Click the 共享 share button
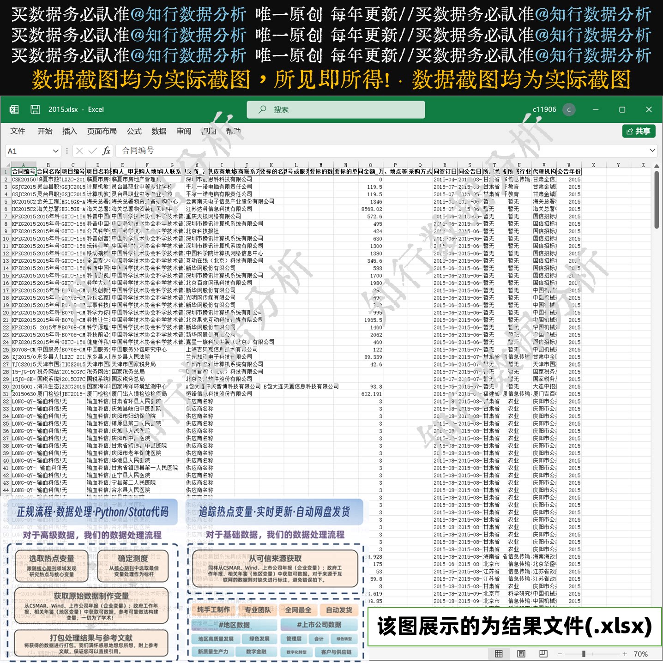 coord(639,131)
